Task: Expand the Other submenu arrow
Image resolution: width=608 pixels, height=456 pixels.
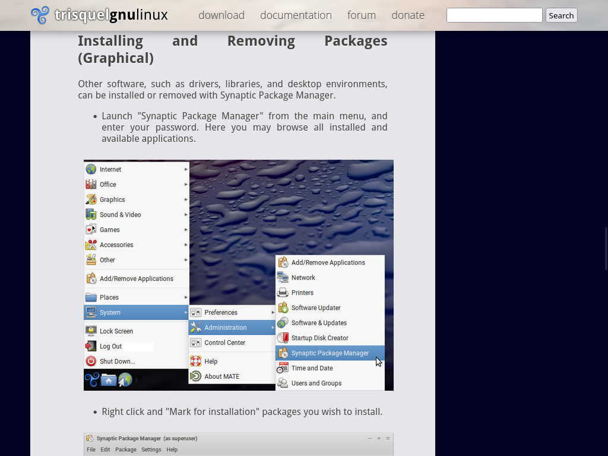Action: [186, 260]
